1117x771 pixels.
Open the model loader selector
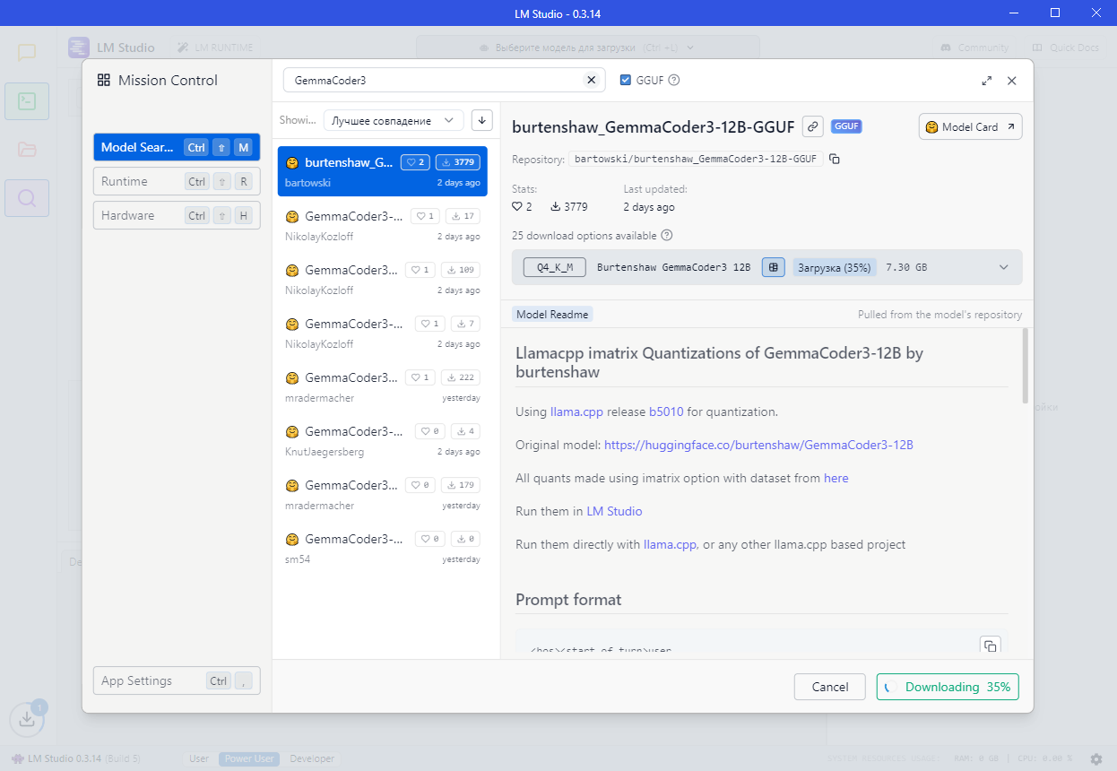tap(588, 48)
